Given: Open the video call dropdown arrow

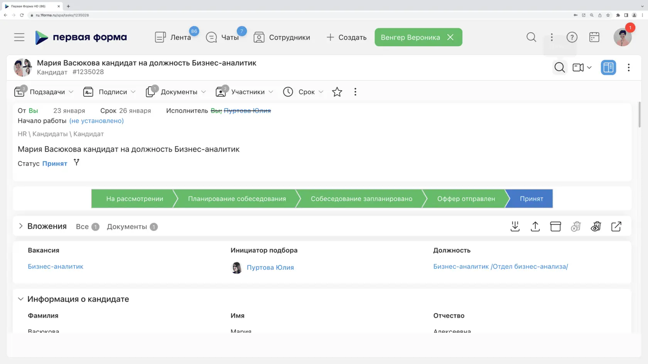Looking at the screenshot, I should pyautogui.click(x=589, y=68).
